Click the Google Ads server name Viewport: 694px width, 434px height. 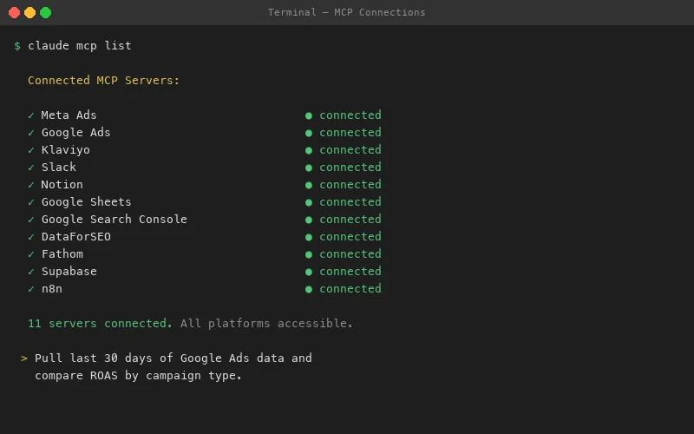(x=75, y=133)
